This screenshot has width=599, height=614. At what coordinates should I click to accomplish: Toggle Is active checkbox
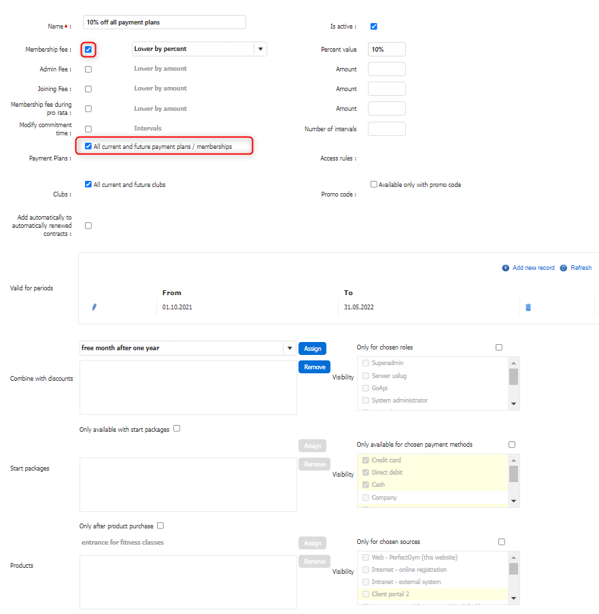[x=374, y=27]
